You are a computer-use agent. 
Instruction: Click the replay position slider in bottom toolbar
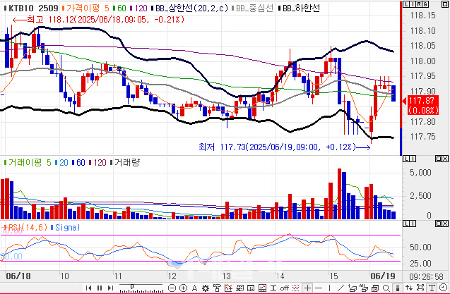138,288
